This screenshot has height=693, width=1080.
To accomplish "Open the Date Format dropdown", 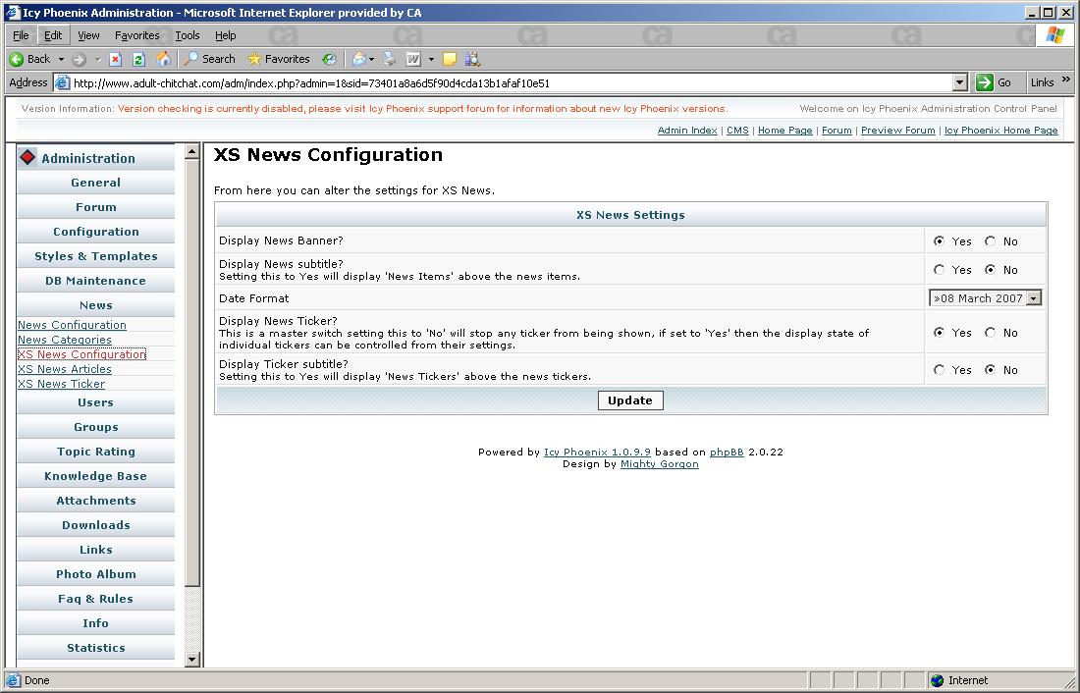I will [x=1033, y=298].
